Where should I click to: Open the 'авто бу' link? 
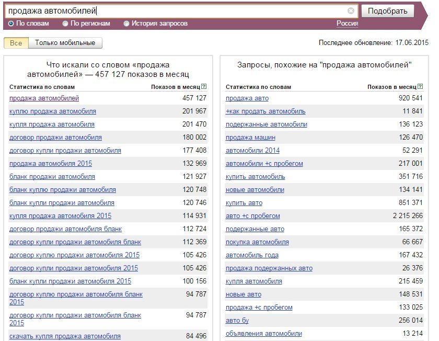(237, 320)
